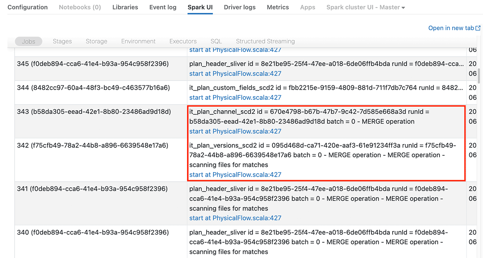Image resolution: width=483 pixels, height=258 pixels.
Task: Click the external link icon beside Open in new tab
Action: 478,28
